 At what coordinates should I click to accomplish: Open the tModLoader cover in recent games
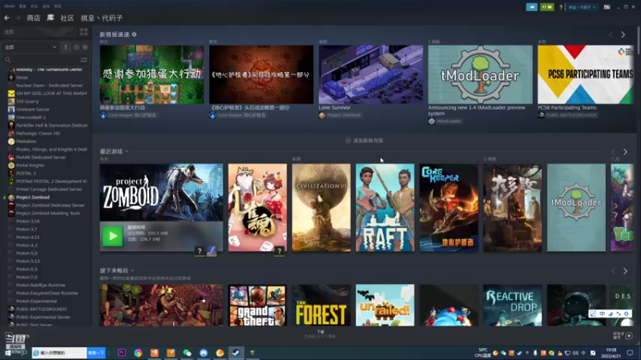[x=576, y=208]
